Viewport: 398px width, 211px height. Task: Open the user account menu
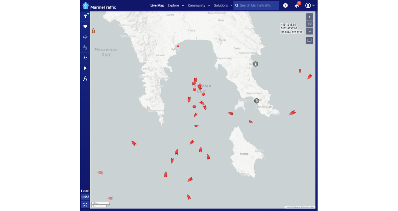(x=310, y=5)
